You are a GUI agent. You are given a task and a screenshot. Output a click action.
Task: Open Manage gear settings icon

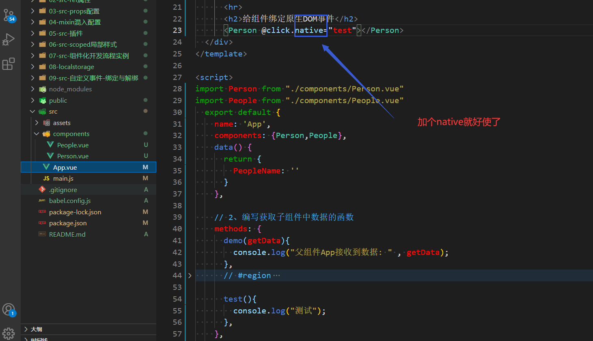[x=9, y=334]
